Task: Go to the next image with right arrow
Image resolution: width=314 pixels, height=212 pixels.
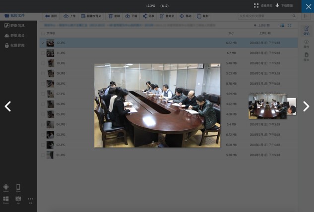Action: tap(306, 106)
